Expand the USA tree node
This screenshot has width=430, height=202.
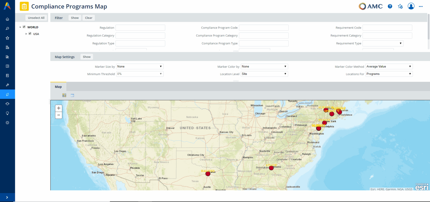point(26,34)
